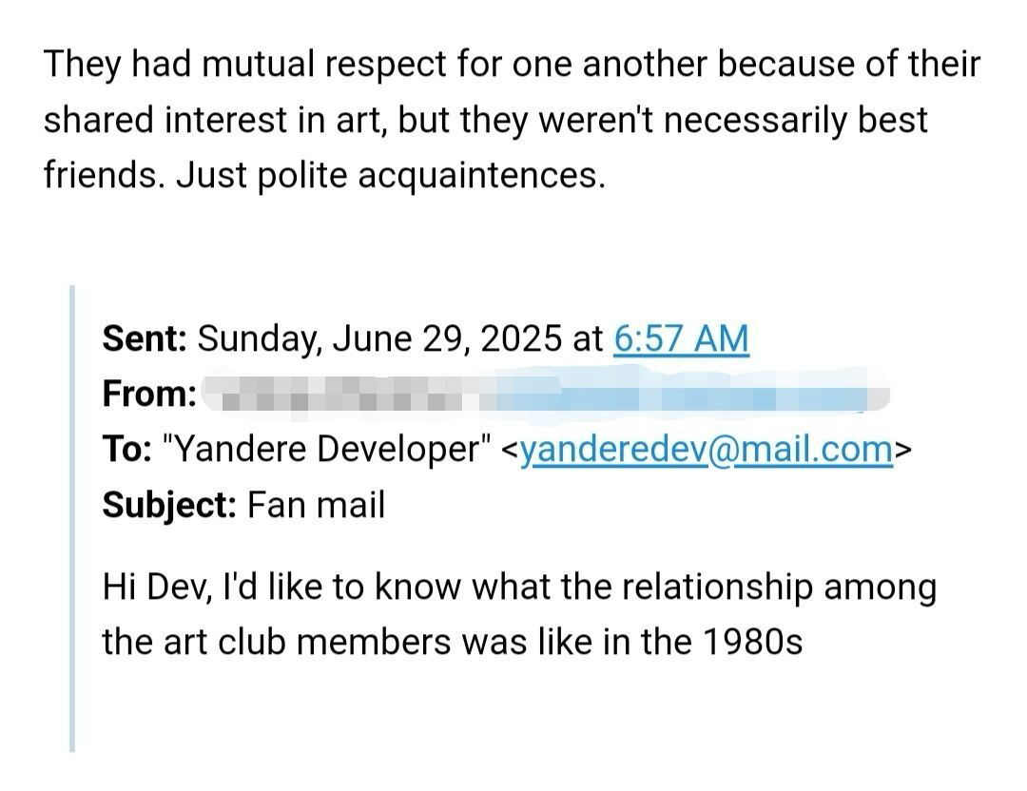Image resolution: width=1027 pixels, height=791 pixels.
Task: Select the blurred sender address in From field
Action: coord(546,394)
